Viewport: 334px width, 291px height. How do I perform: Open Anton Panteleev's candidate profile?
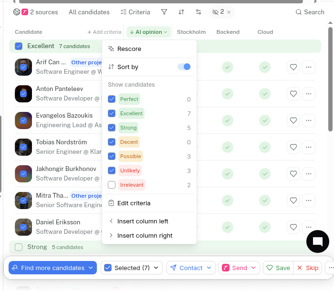pos(60,89)
